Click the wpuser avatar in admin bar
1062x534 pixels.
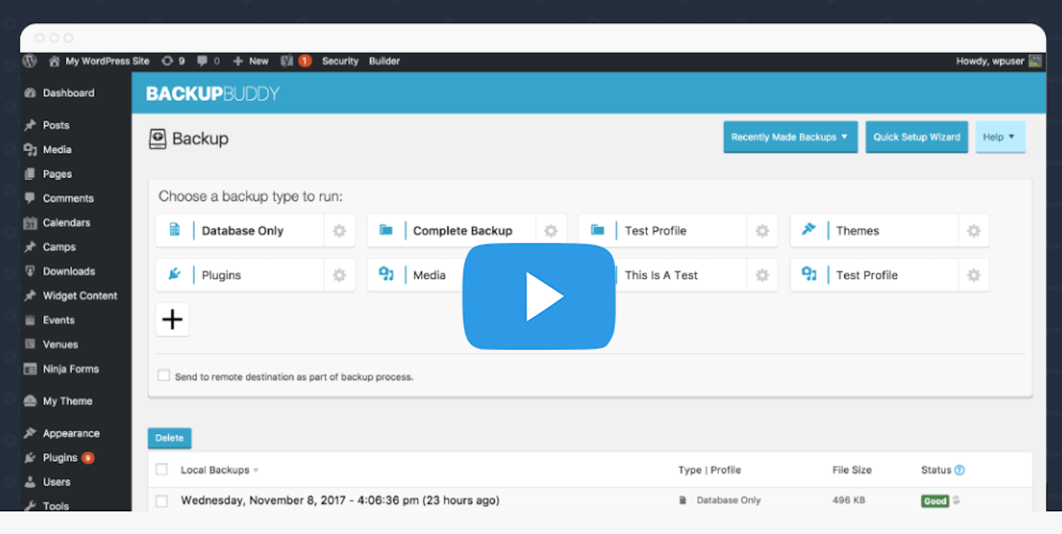click(1035, 61)
